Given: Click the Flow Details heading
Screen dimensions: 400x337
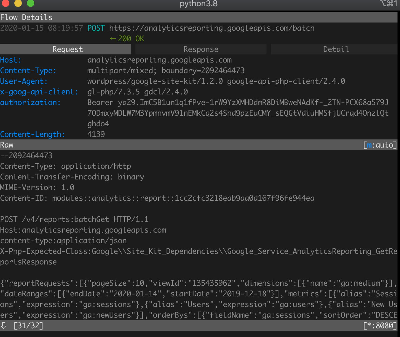Looking at the screenshot, I should click(26, 18).
